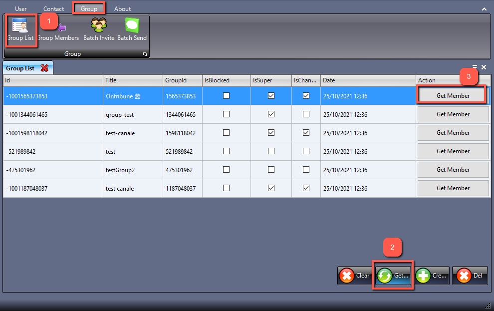Toggle IsChannel checkbox for test-canale row
The width and height of the screenshot is (494, 311).
pyautogui.click(x=306, y=133)
